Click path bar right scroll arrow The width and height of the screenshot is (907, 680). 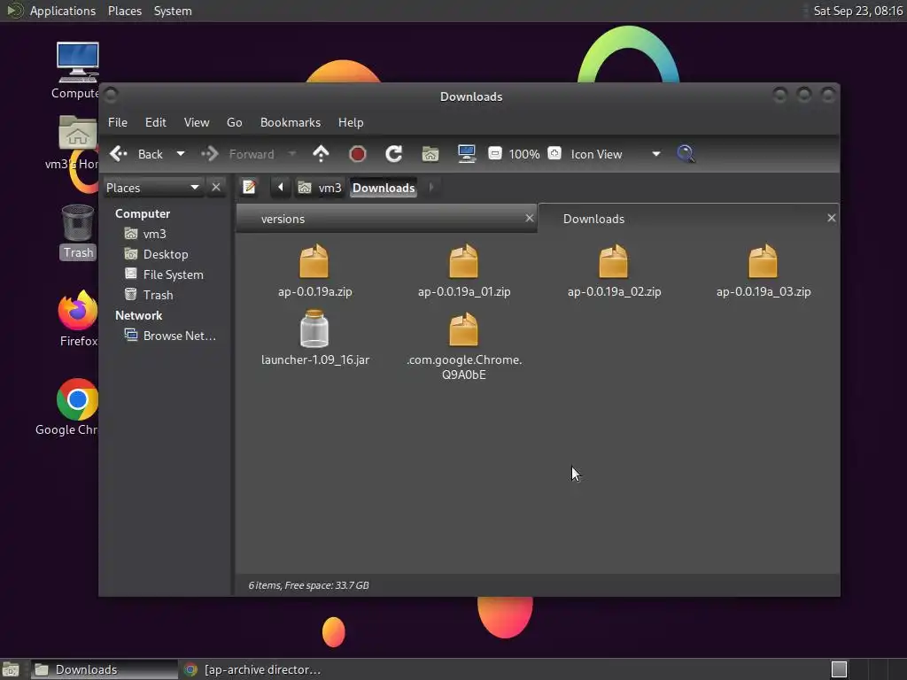coord(431,188)
